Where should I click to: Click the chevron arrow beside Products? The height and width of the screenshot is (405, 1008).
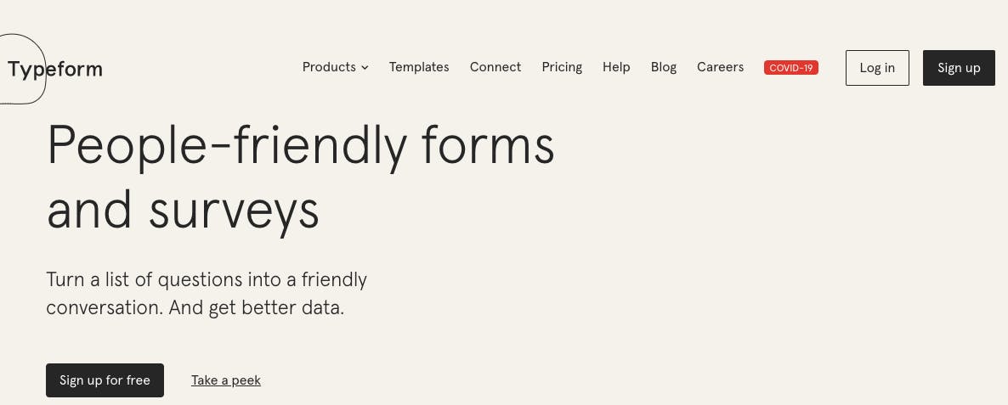coord(365,67)
